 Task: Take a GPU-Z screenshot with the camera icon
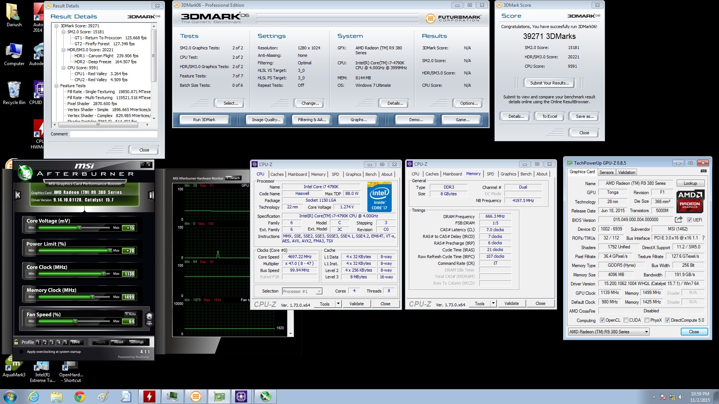703,171
